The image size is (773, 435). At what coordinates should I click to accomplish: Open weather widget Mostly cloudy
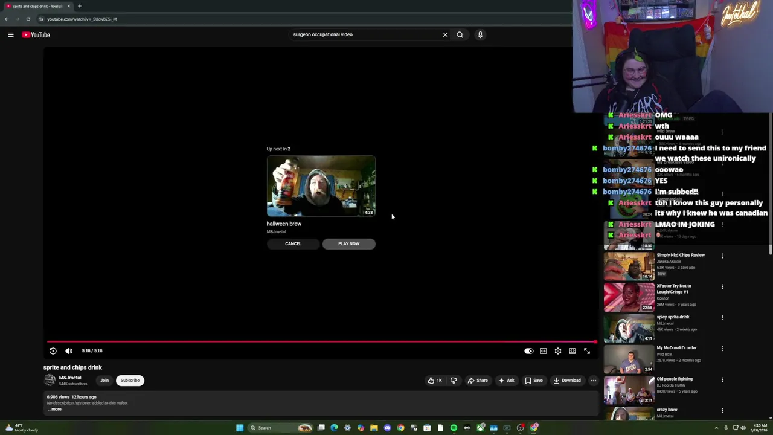[x=23, y=428]
